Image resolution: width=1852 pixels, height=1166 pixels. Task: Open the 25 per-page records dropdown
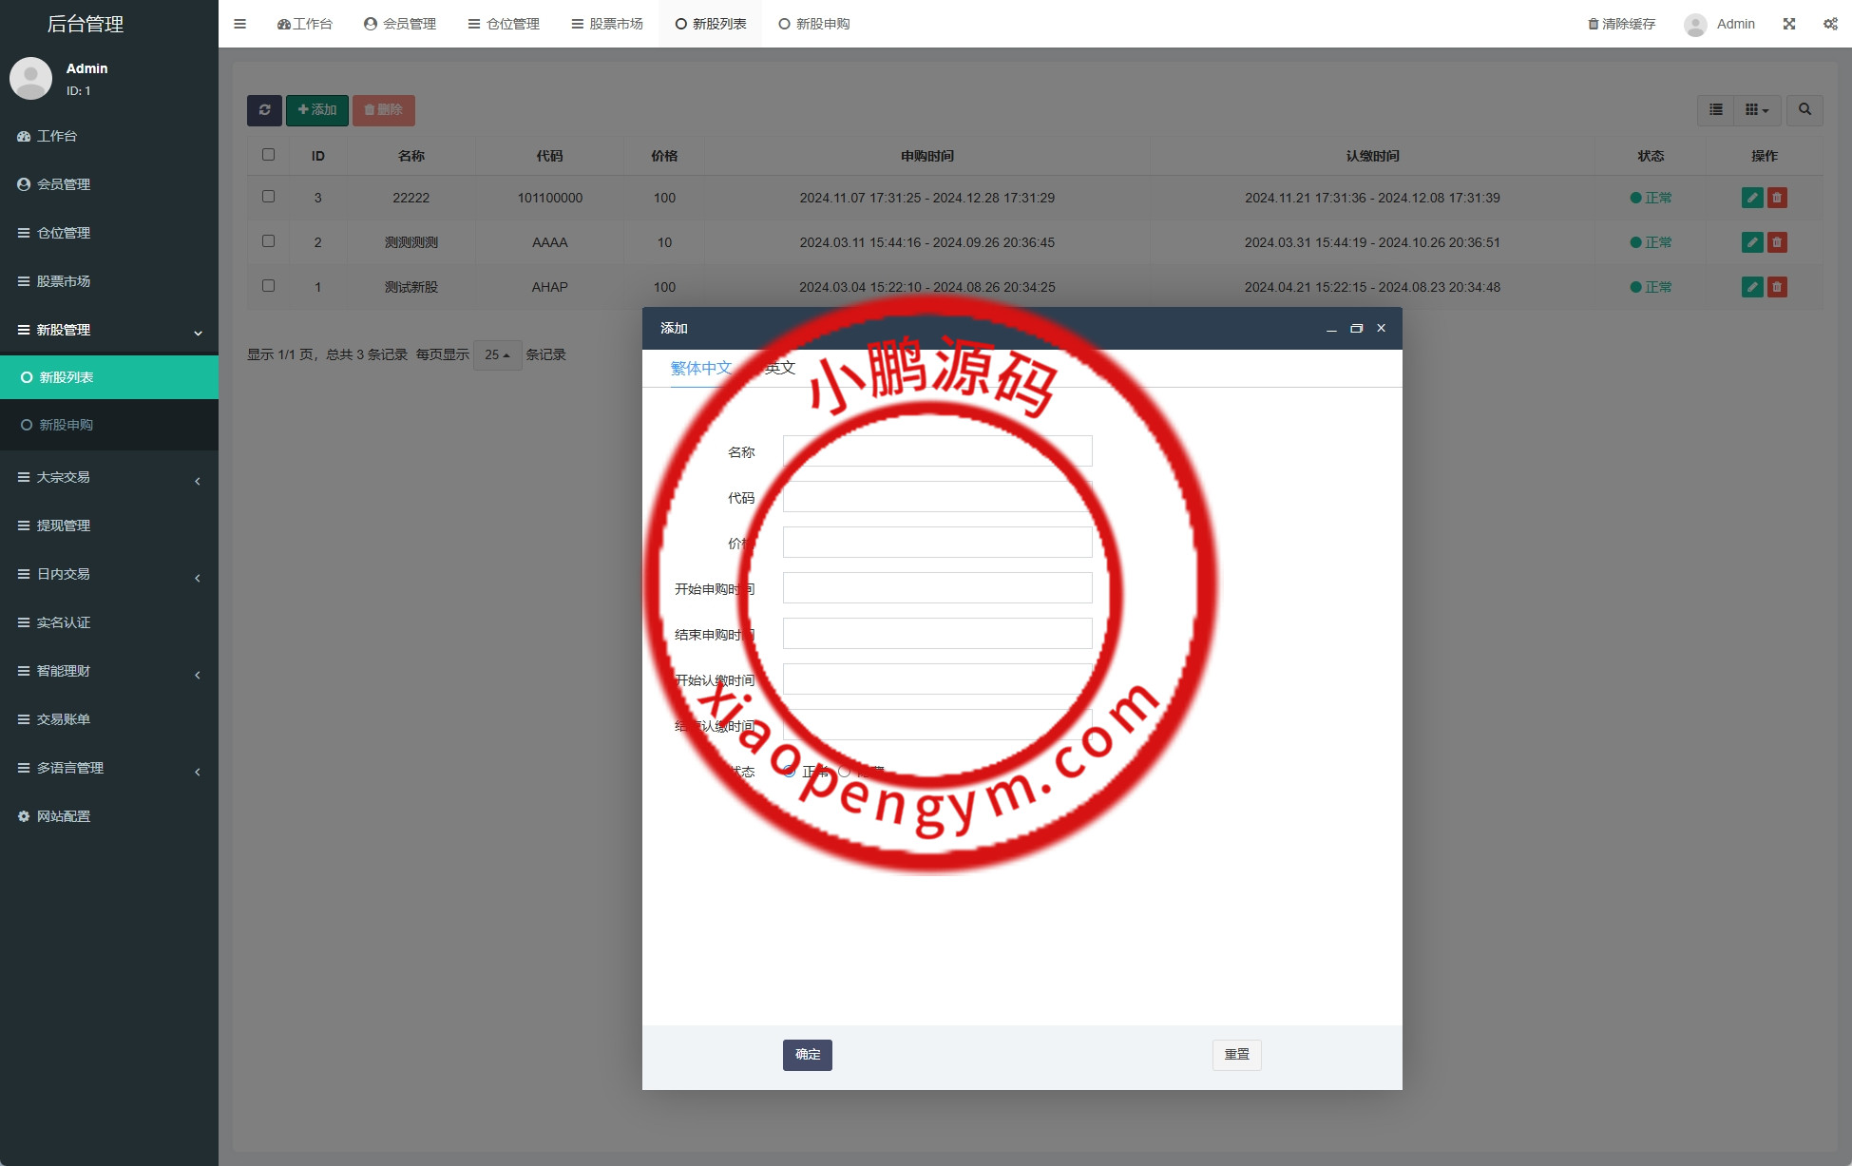(x=497, y=355)
